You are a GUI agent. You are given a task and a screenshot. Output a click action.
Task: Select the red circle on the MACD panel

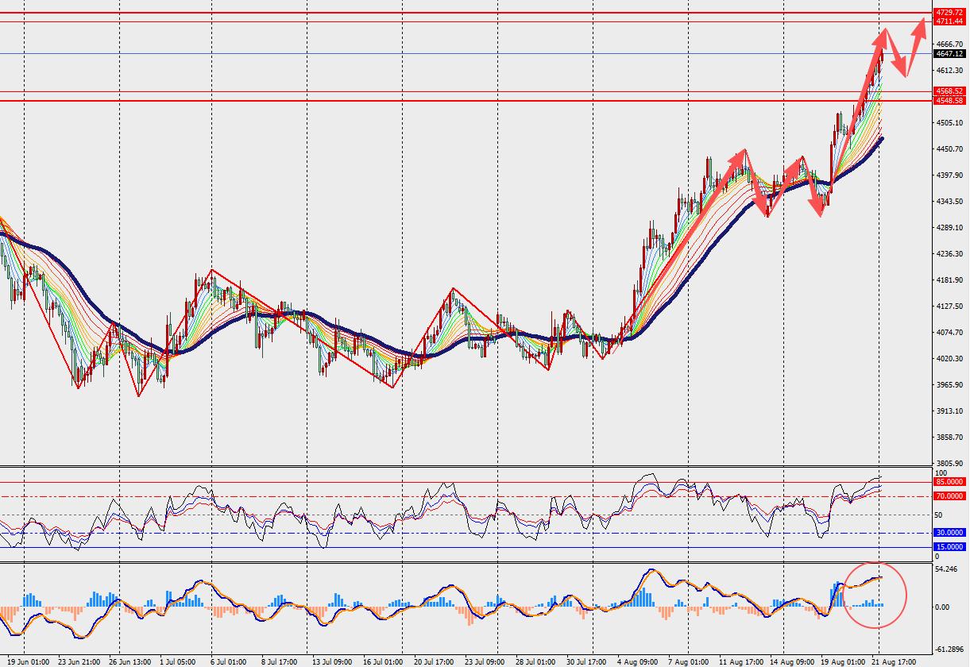coord(875,593)
